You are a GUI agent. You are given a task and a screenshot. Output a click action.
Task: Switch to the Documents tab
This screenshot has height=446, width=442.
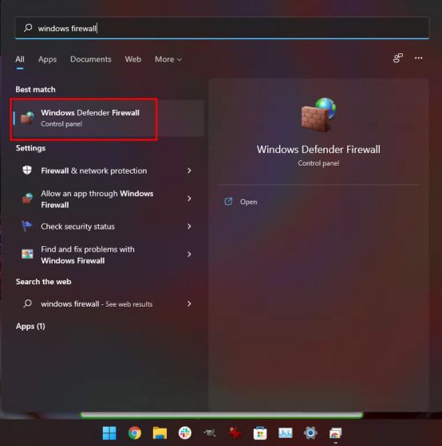(x=91, y=59)
